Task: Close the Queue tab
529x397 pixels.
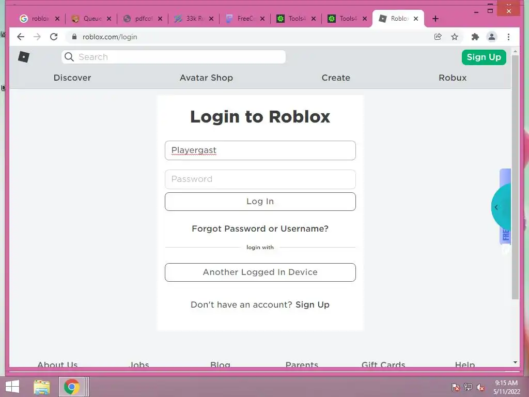Action: [108, 19]
